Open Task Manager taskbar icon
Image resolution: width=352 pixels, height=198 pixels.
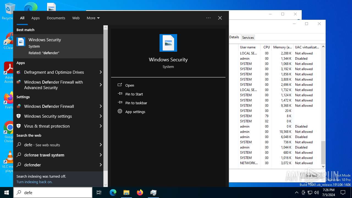pyautogui.click(x=153, y=193)
